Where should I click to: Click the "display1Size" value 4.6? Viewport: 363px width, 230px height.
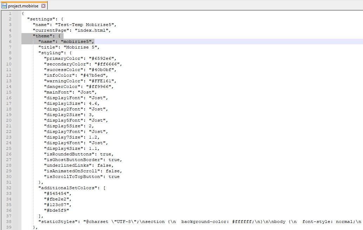point(94,103)
